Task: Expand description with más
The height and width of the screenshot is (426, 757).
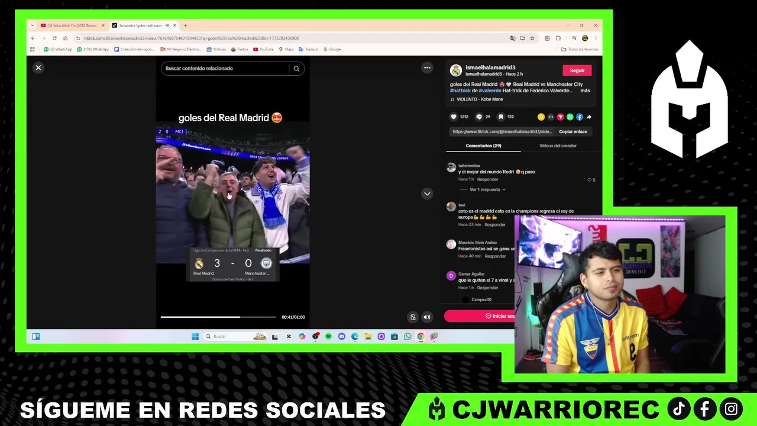Action: [585, 91]
